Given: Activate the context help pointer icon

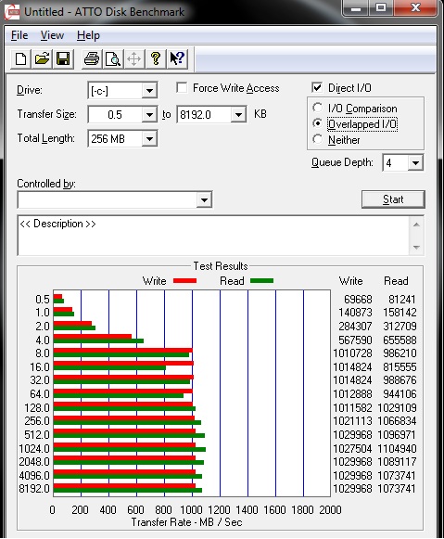Looking at the screenshot, I should 177,58.
